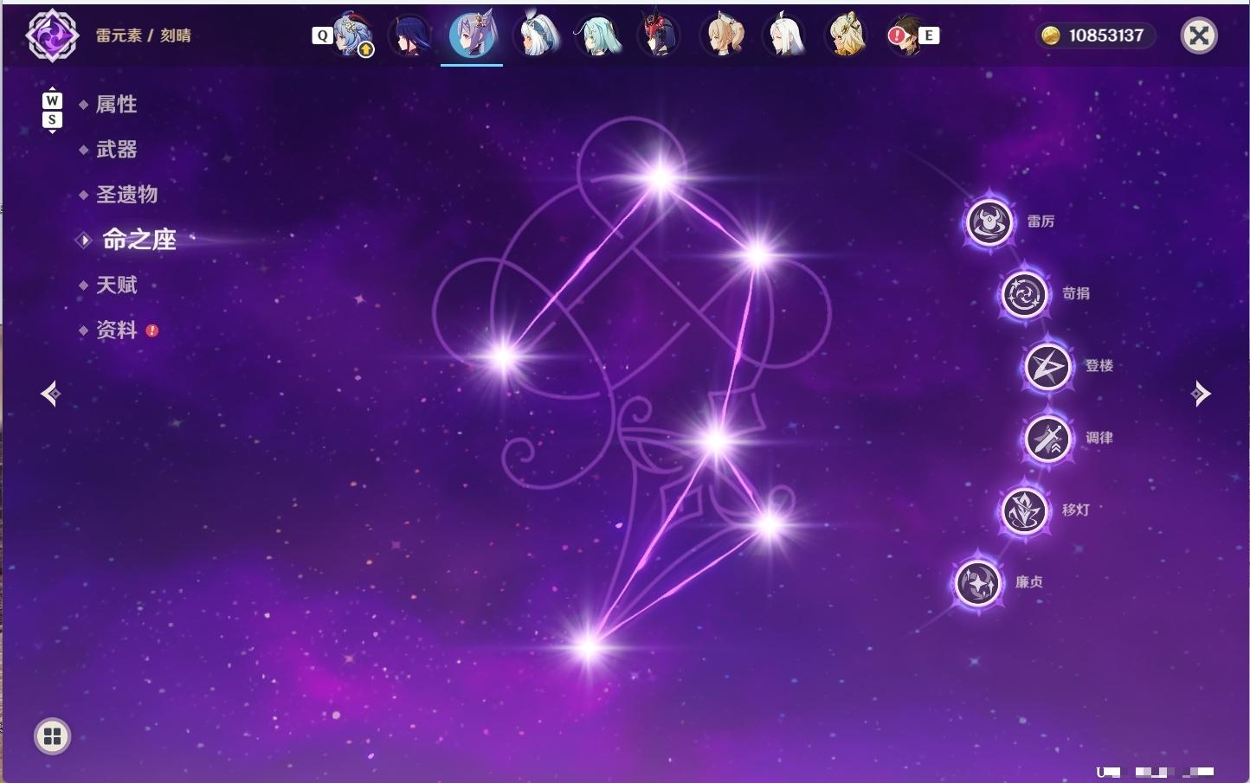Click the 雷元素 / 刻晴 title text

tap(144, 35)
